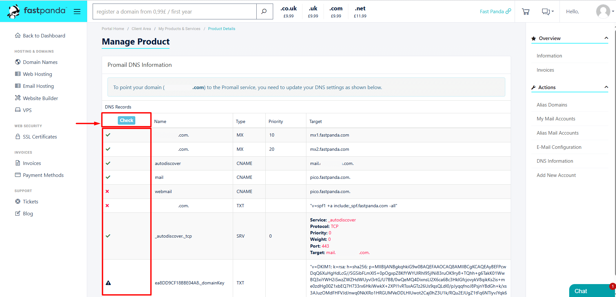616x297 pixels.
Task: Click the Web Hosting server icon
Action: point(18,74)
